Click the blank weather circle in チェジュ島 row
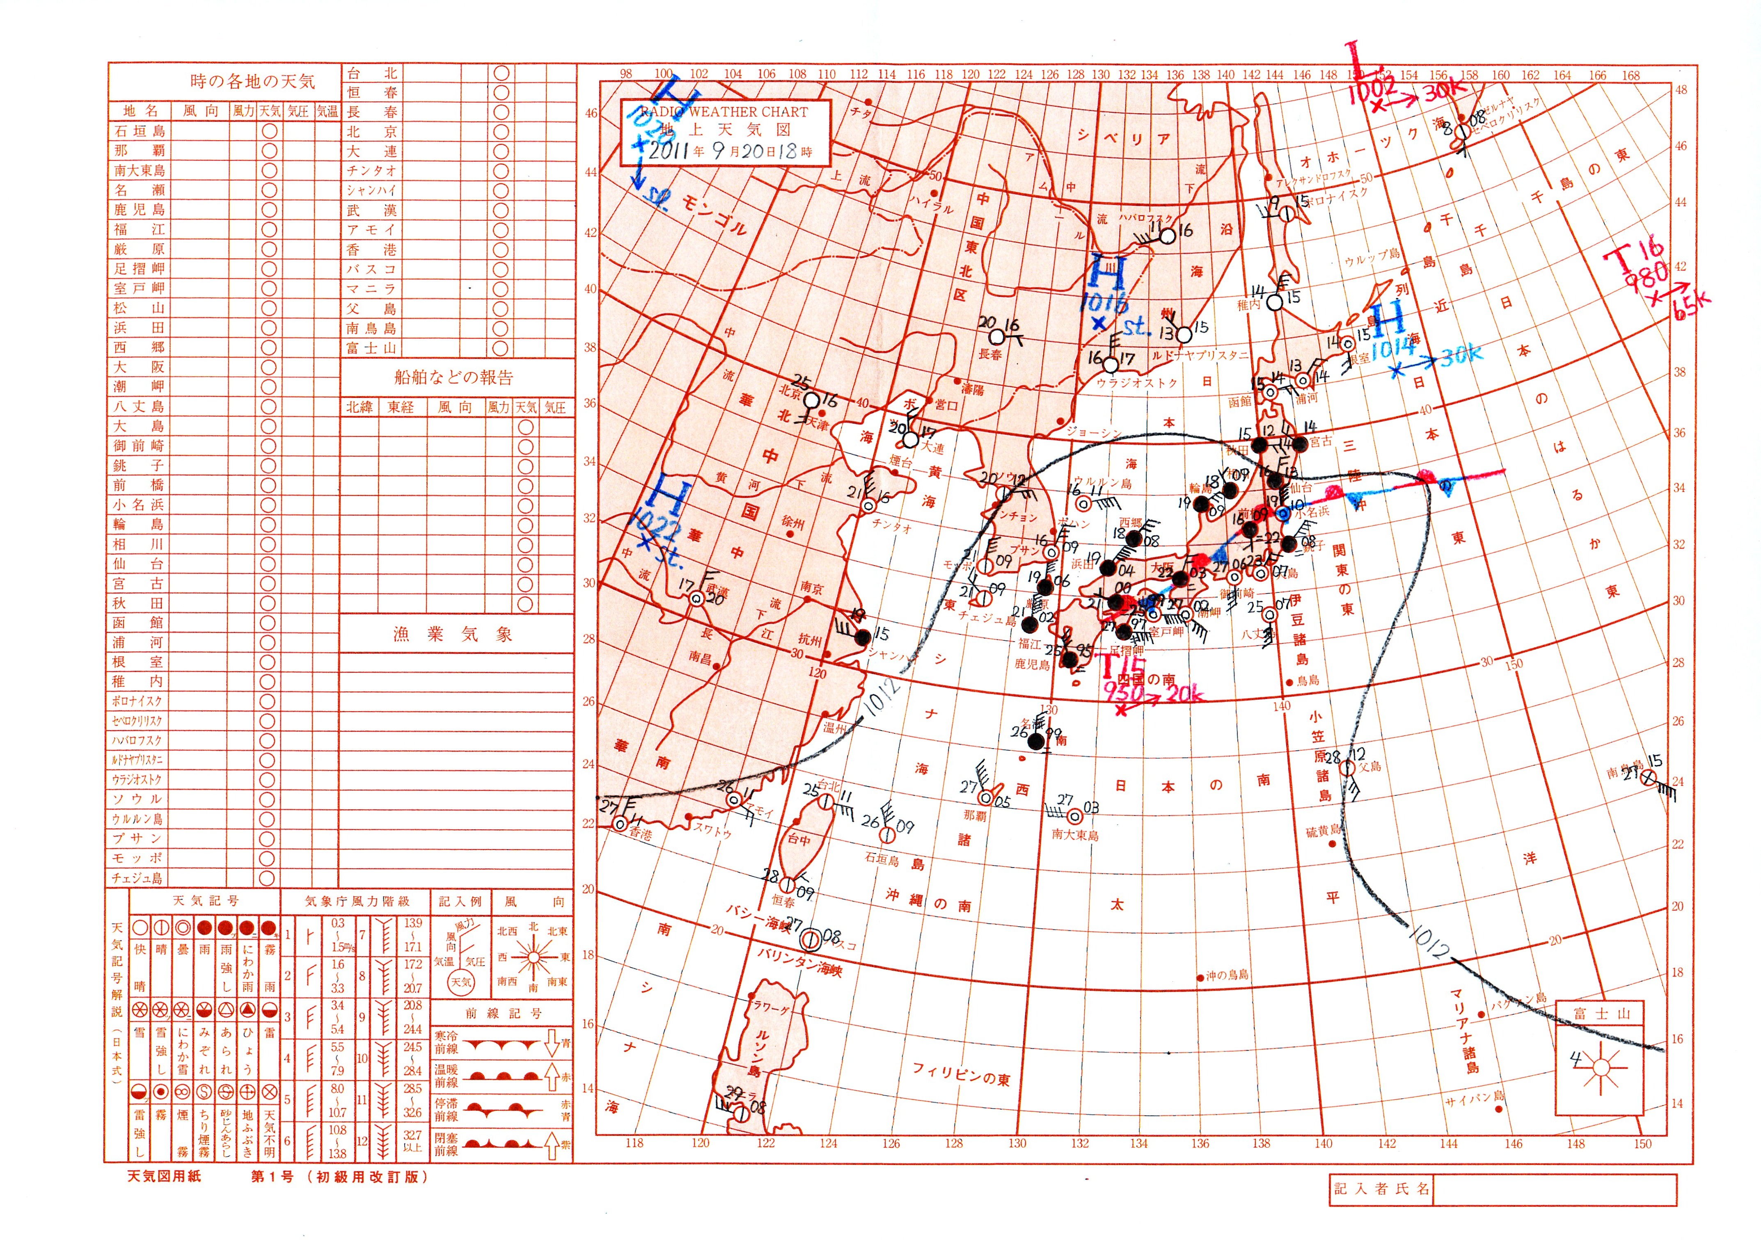This screenshot has width=1761, height=1240. 267,877
